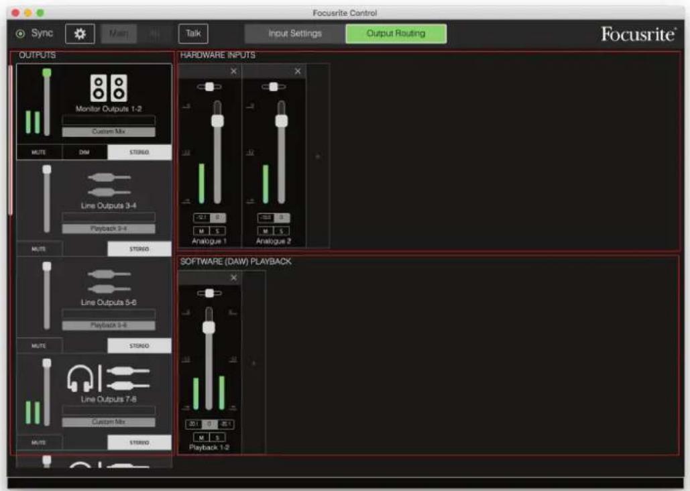Select Line Outputs 5-6 jack icon

click(109, 282)
